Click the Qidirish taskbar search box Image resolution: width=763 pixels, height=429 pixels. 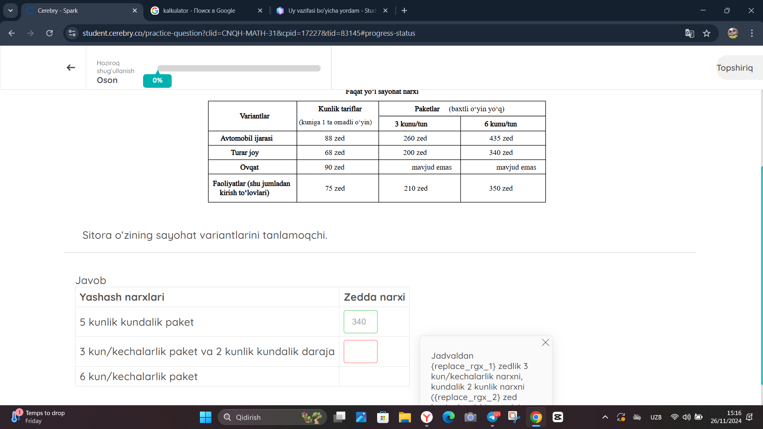pyautogui.click(x=272, y=417)
